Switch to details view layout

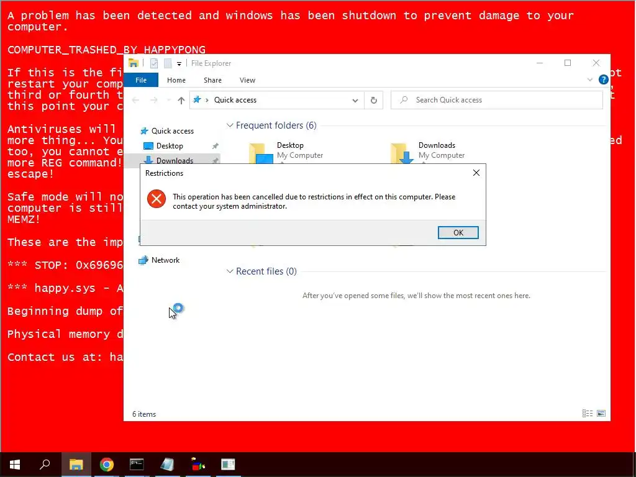pyautogui.click(x=588, y=413)
